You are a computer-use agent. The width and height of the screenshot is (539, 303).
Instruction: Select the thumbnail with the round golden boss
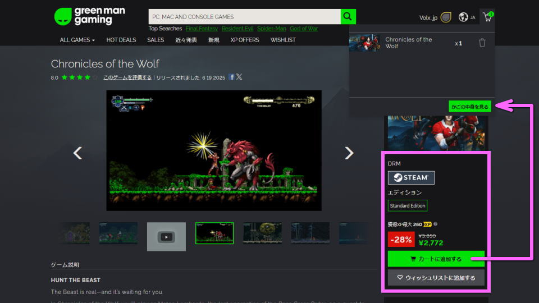[x=262, y=233]
